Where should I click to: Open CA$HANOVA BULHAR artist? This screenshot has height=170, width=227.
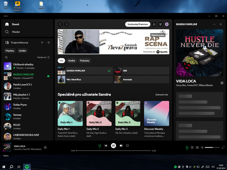point(27,136)
